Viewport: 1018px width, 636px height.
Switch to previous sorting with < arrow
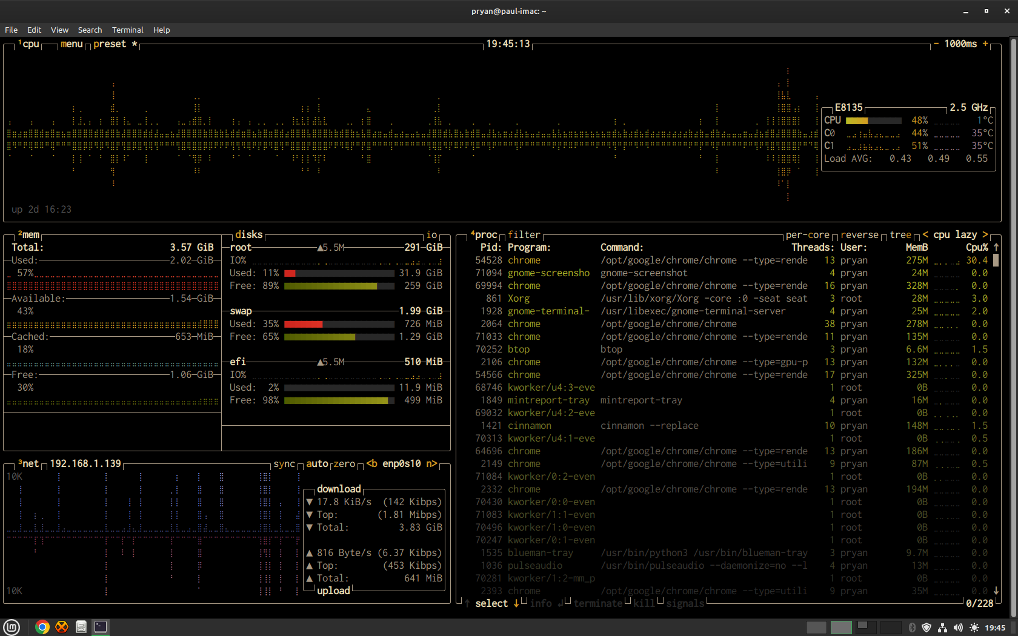pyautogui.click(x=925, y=234)
